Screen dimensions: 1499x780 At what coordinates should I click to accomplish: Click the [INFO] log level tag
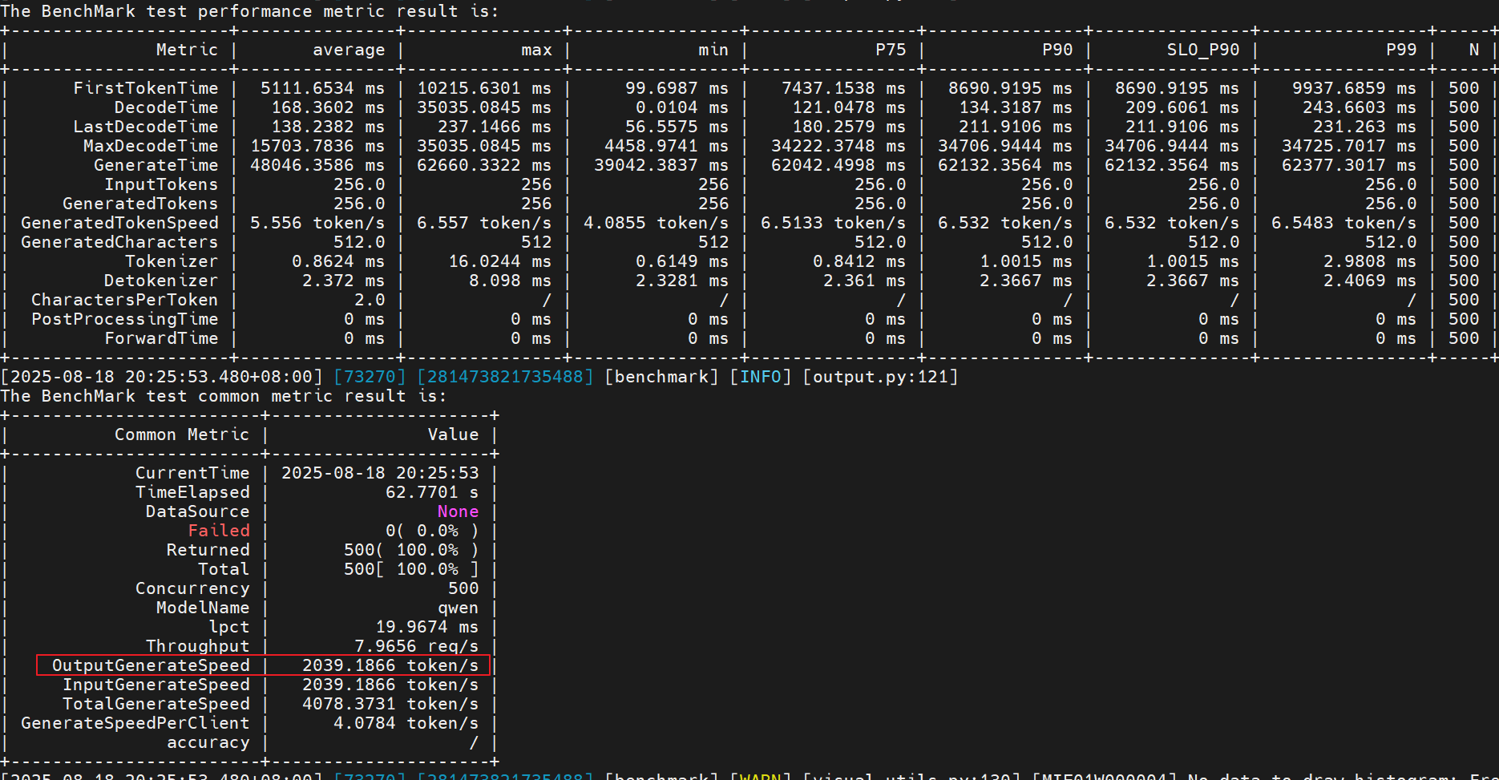pos(761,377)
